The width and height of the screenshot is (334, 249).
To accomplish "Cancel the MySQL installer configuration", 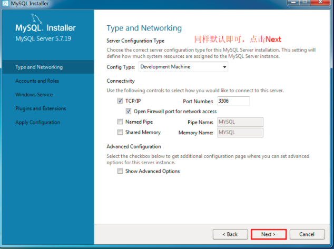I will 307,234.
